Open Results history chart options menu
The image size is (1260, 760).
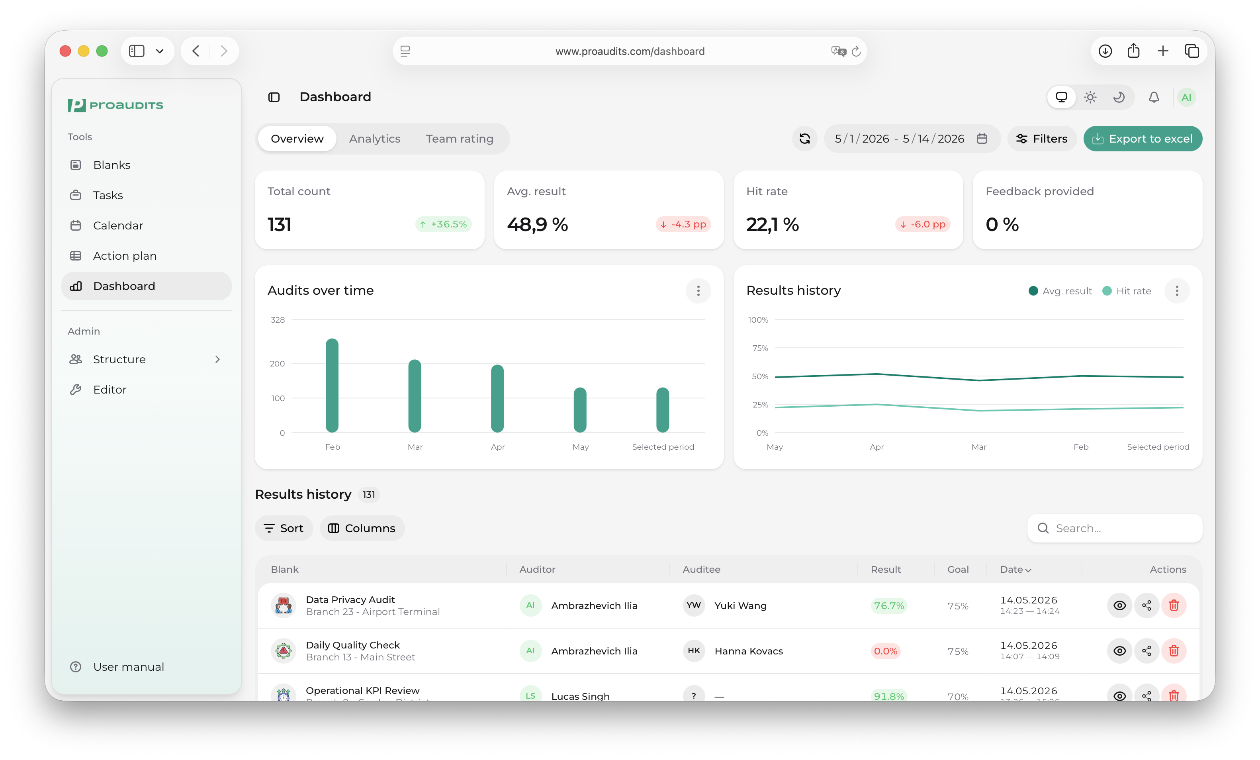coord(1177,291)
